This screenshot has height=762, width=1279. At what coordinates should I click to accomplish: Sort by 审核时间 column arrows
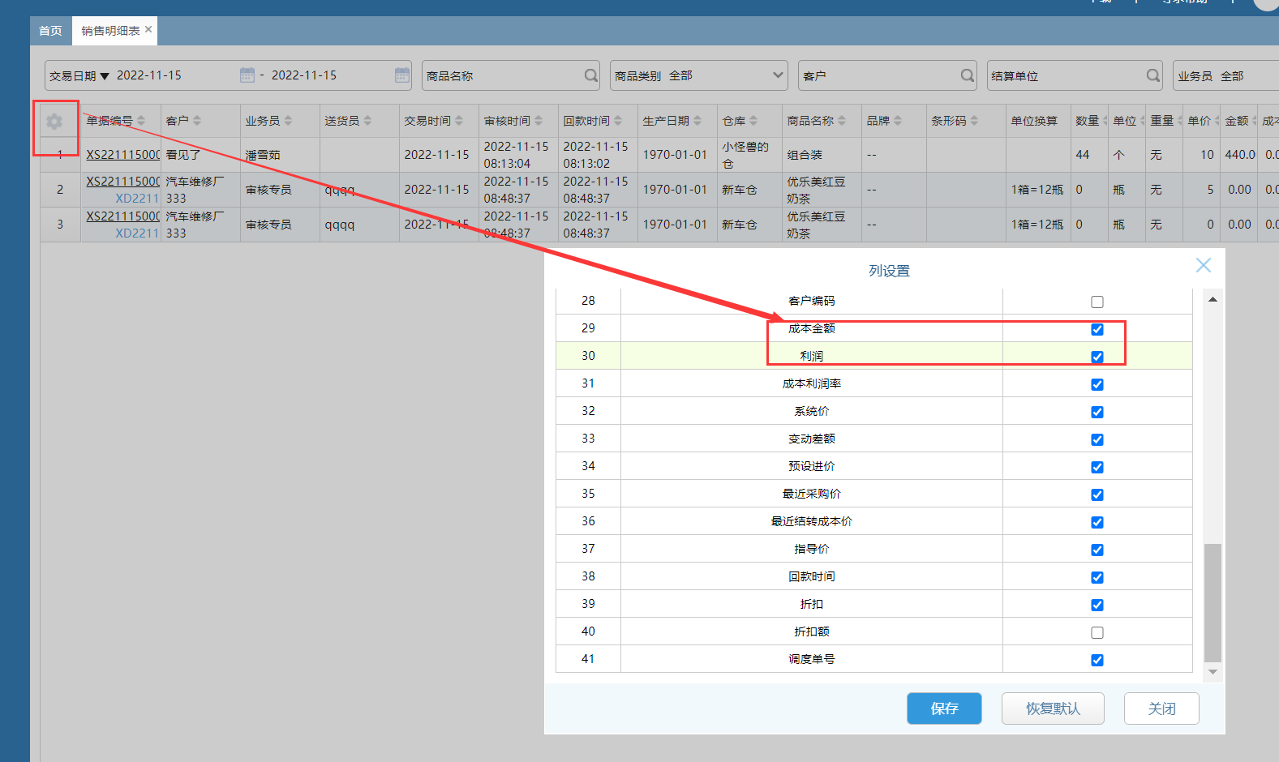tap(539, 121)
